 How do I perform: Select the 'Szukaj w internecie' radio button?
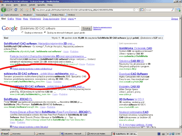tap(22, 32)
